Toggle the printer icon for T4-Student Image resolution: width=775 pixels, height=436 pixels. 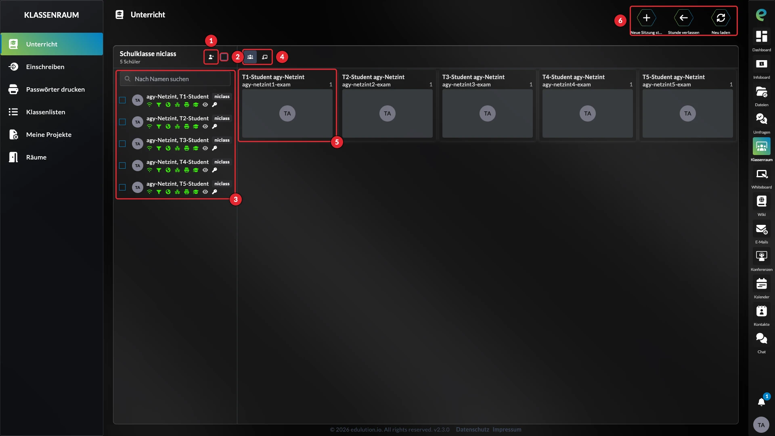[186, 170]
